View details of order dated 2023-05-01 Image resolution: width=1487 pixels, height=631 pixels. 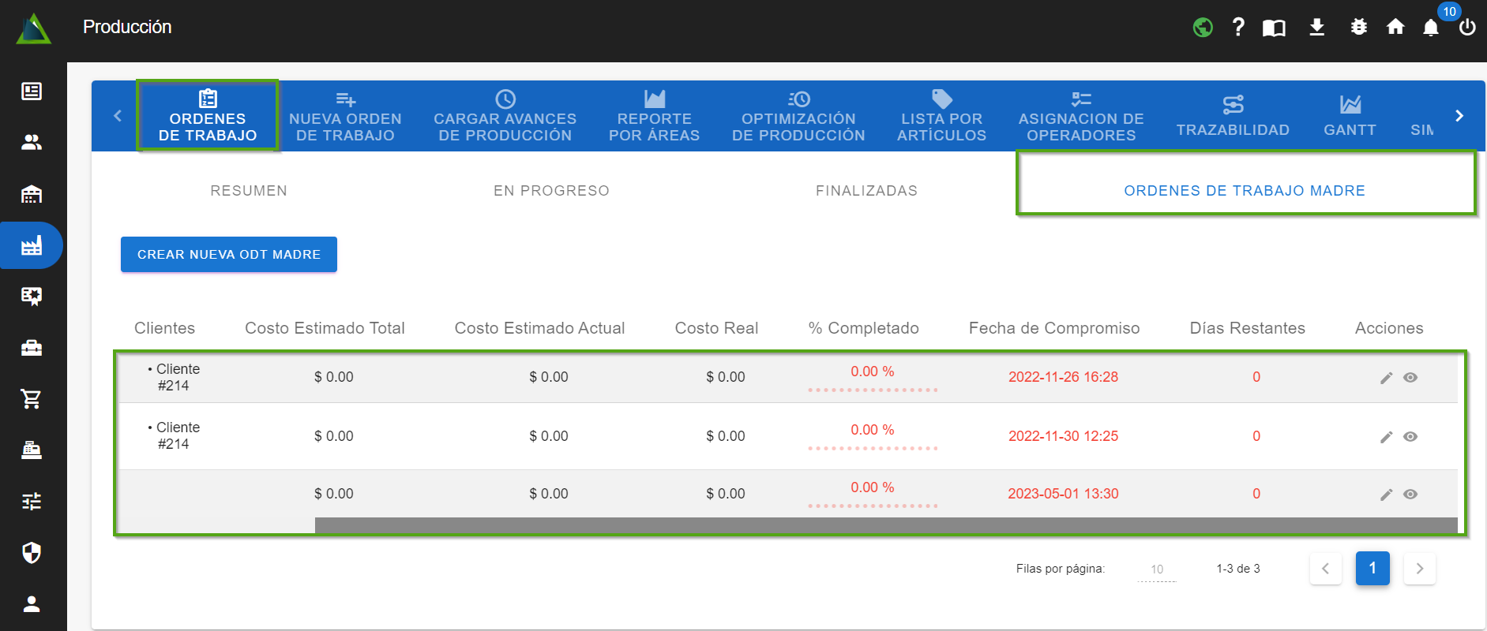1410,495
